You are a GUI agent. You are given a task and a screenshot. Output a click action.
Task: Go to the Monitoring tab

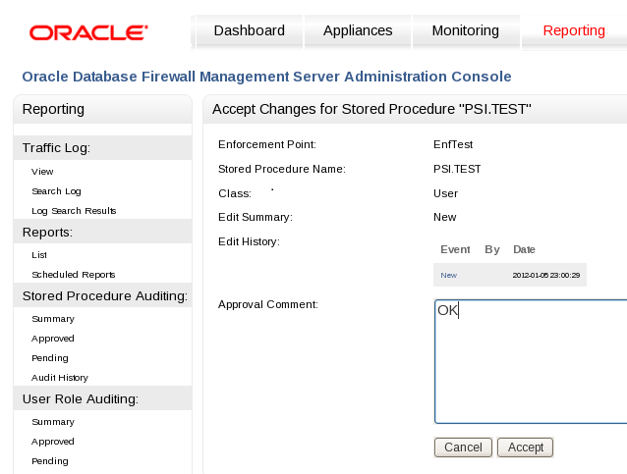click(465, 31)
